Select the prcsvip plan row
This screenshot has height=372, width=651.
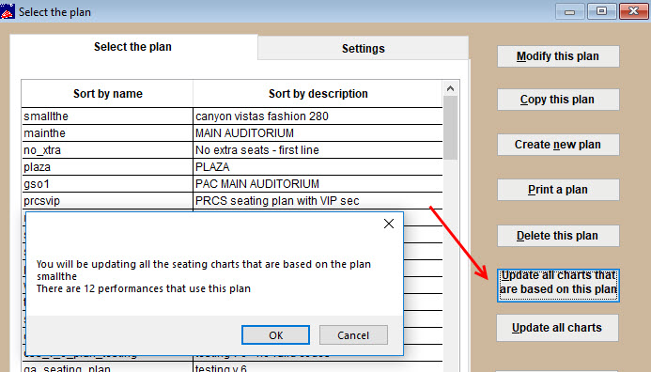[x=232, y=201]
